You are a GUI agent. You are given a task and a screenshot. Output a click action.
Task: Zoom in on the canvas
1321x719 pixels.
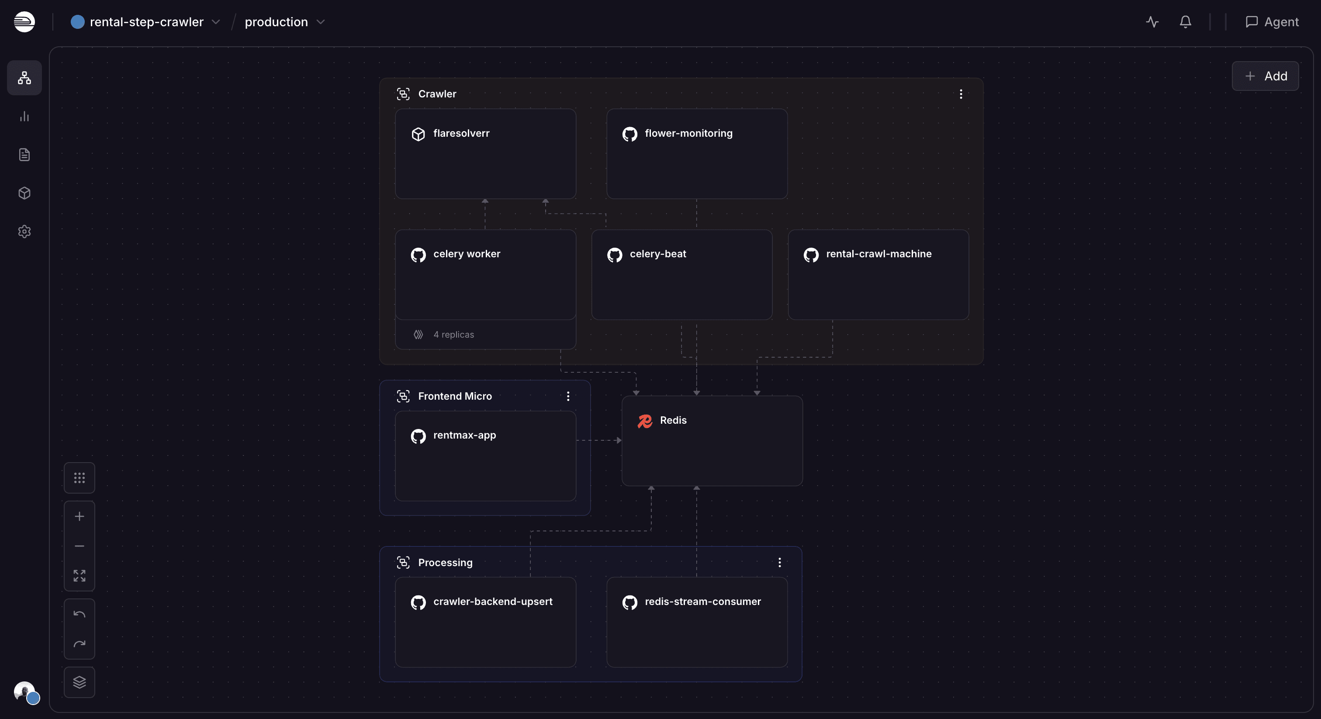[x=80, y=516]
